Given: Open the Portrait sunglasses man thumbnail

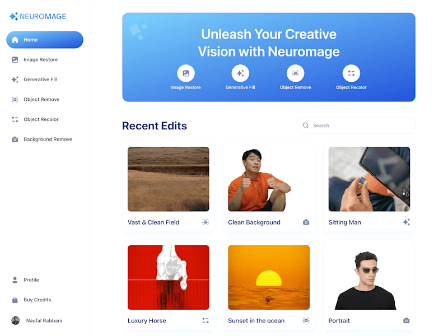Looking at the screenshot, I should coord(369,277).
